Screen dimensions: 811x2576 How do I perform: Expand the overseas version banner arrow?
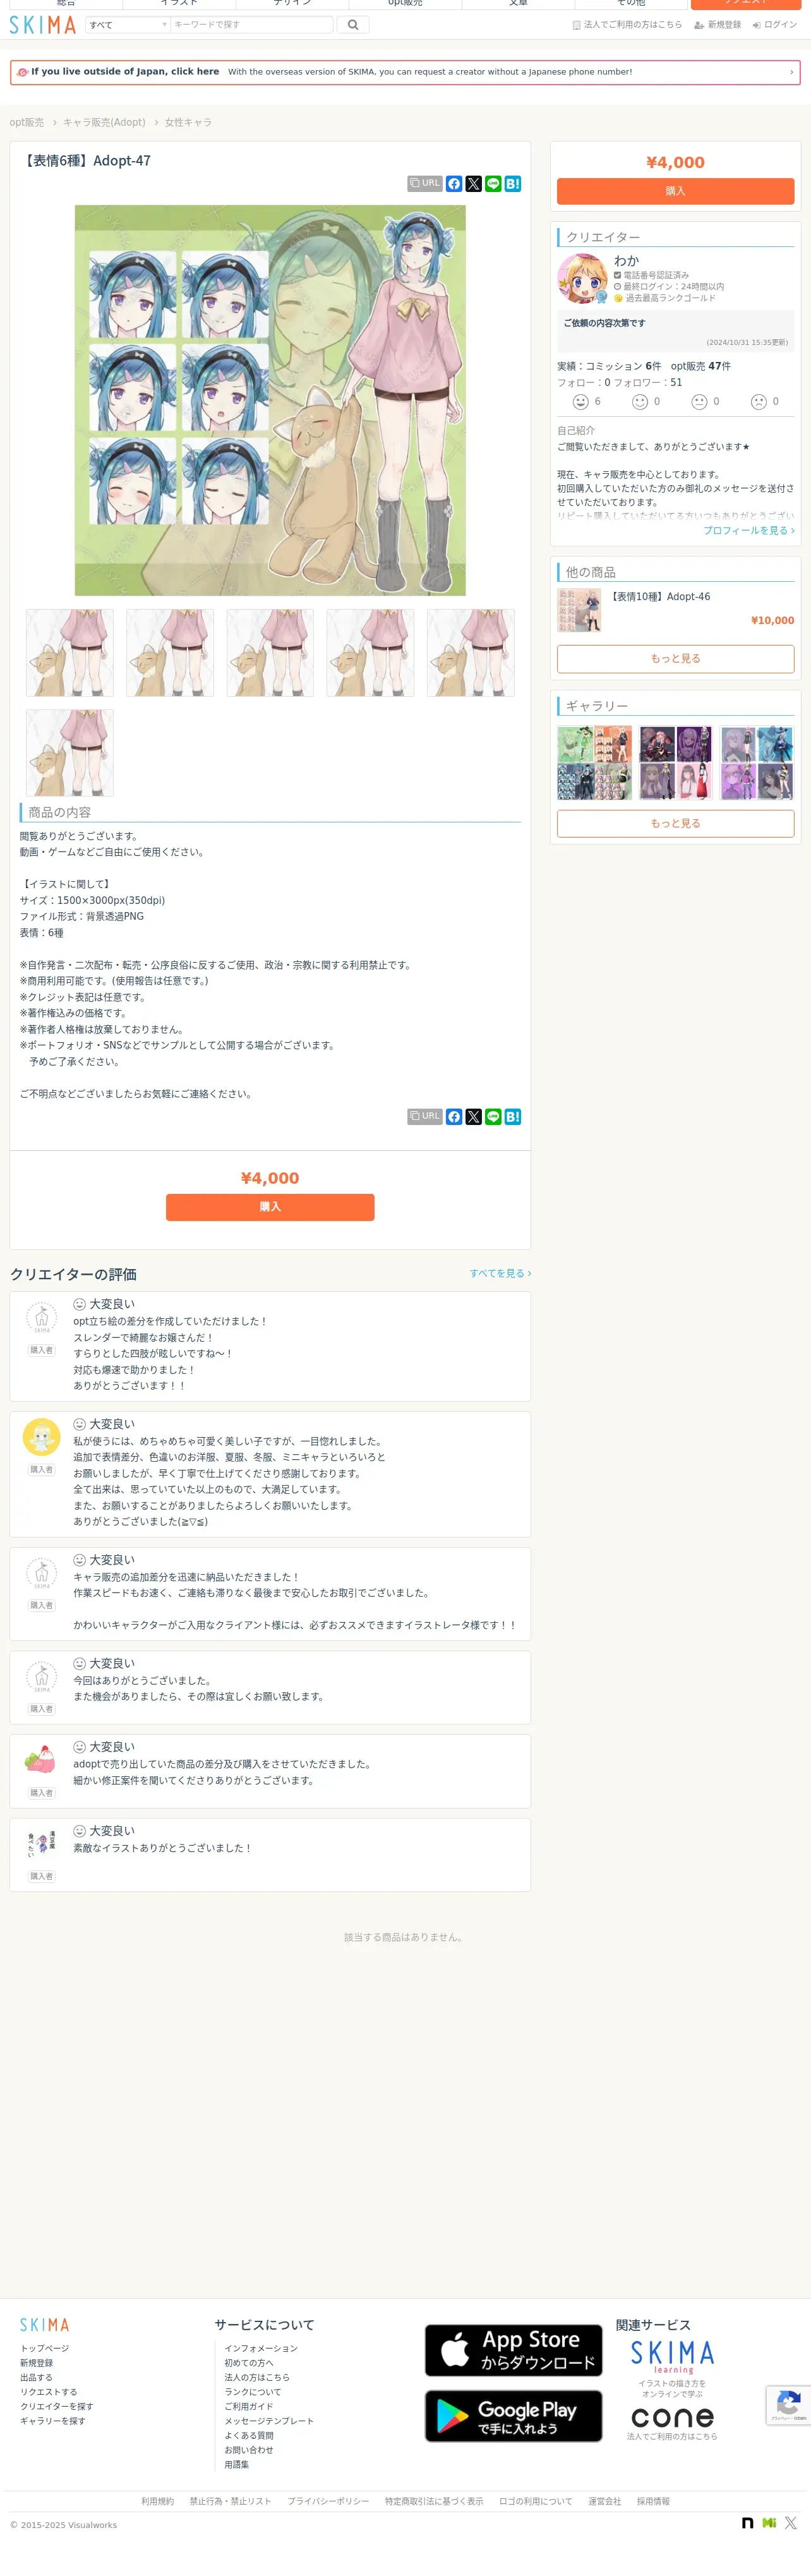[x=791, y=72]
